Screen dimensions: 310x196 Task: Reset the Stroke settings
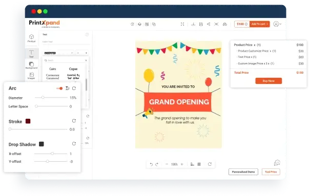point(74,121)
